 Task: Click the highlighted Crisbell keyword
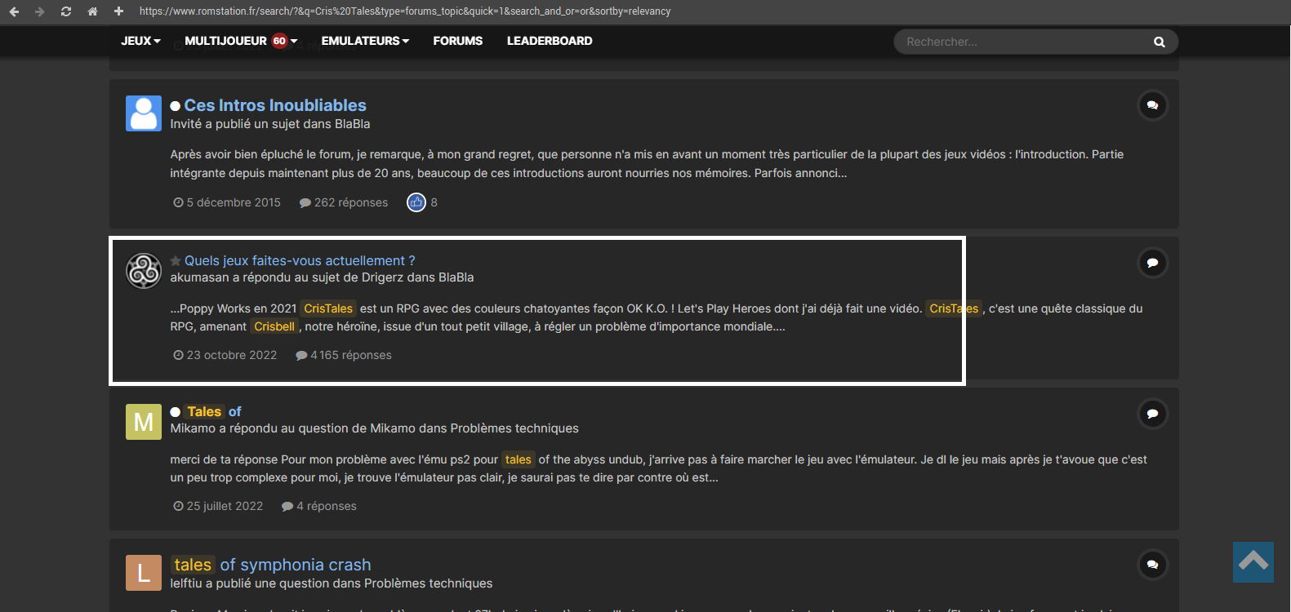pos(274,326)
